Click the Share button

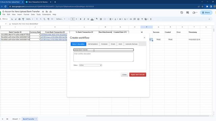pyautogui.click(x=206, y=13)
